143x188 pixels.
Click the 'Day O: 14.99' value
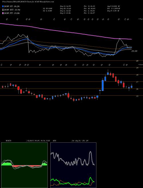(x=65, y=6)
